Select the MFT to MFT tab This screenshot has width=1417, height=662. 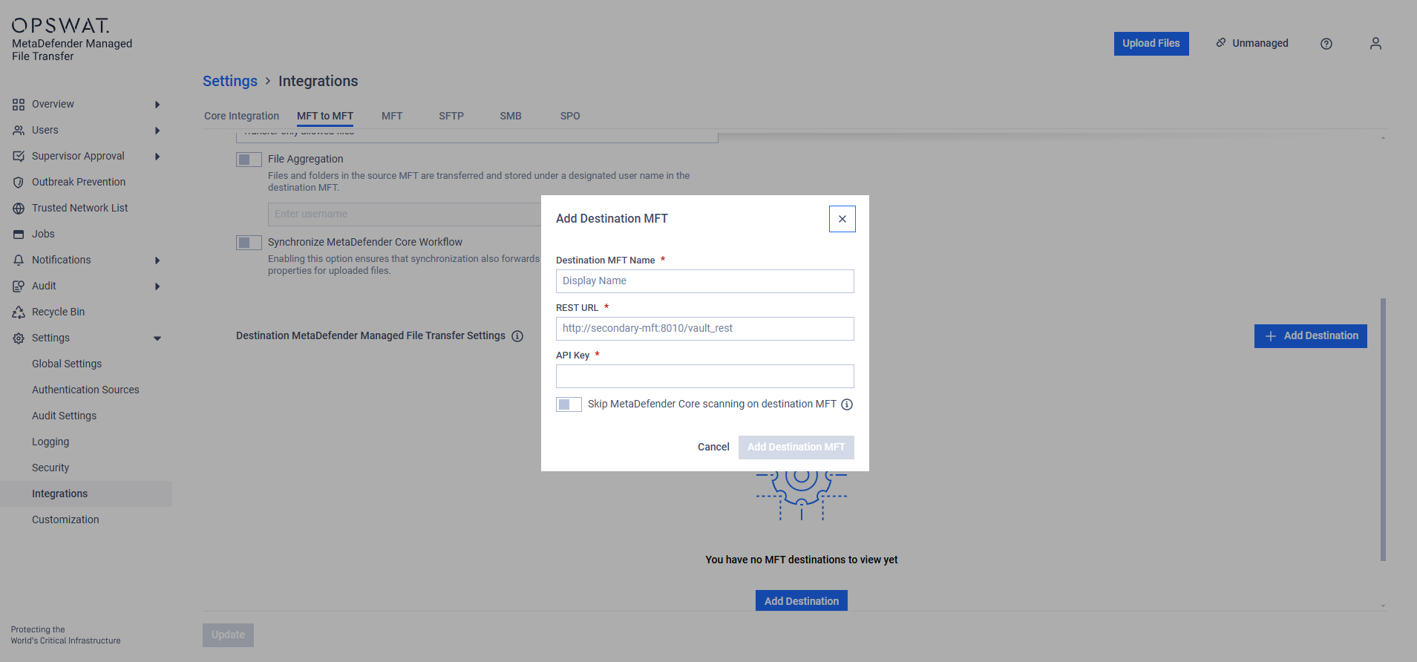(325, 116)
